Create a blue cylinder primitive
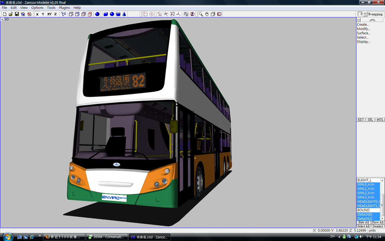385x241 pixels. coord(118,14)
